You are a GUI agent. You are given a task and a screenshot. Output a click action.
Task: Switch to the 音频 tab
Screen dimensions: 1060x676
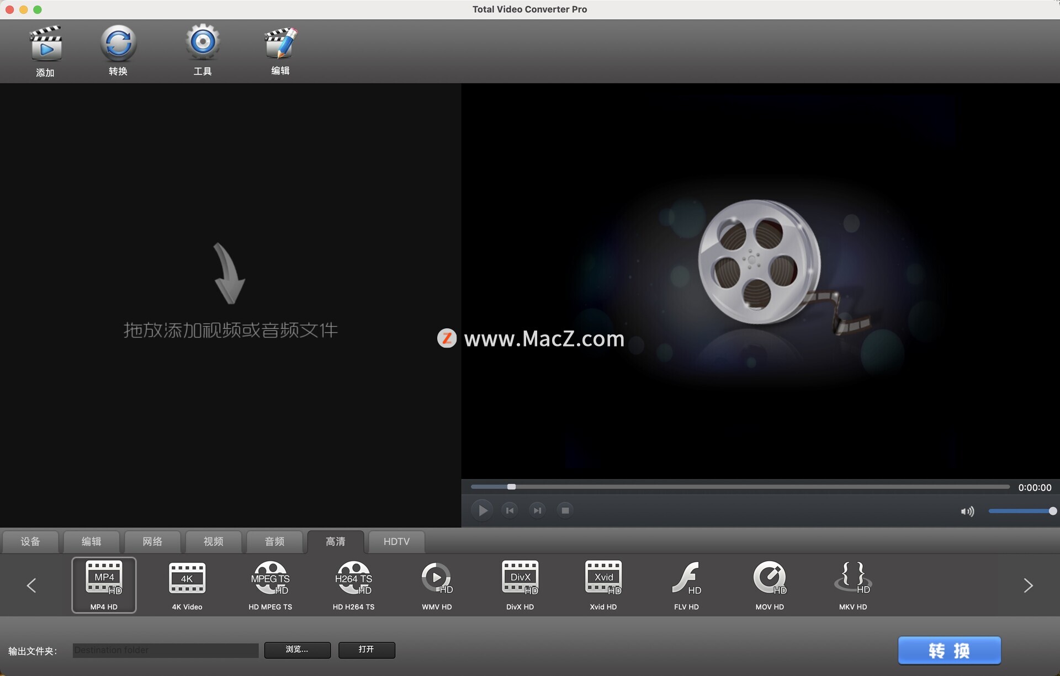click(274, 542)
